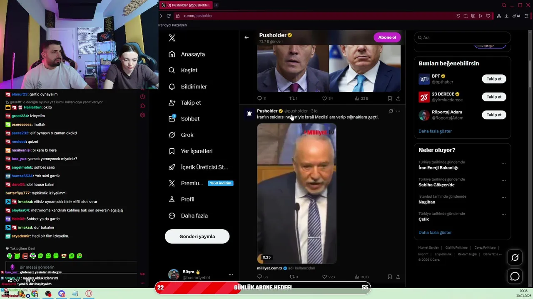Open OBS from the taskbar
The width and height of the screenshot is (533, 299).
(48, 294)
